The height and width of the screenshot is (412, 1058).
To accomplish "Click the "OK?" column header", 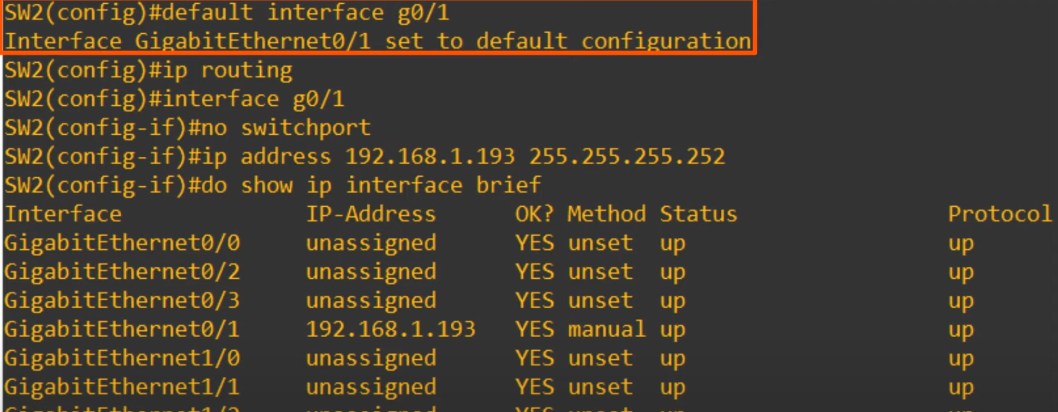I will tap(534, 215).
